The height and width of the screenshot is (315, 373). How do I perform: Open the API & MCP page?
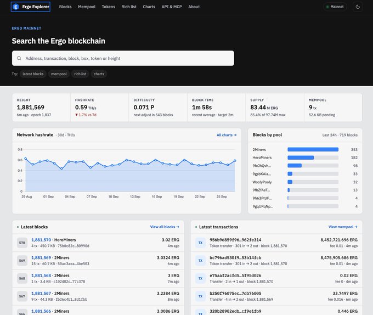(172, 7)
